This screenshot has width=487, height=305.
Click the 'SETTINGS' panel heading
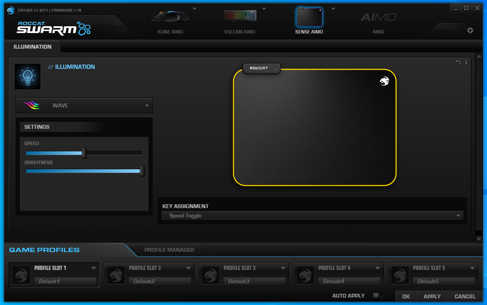tap(37, 127)
